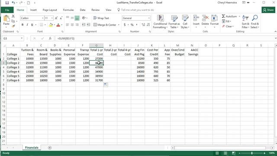Viewport: 277px width, 156px height.
Task: Click the Insert Function fx button
Action: click(x=50, y=38)
